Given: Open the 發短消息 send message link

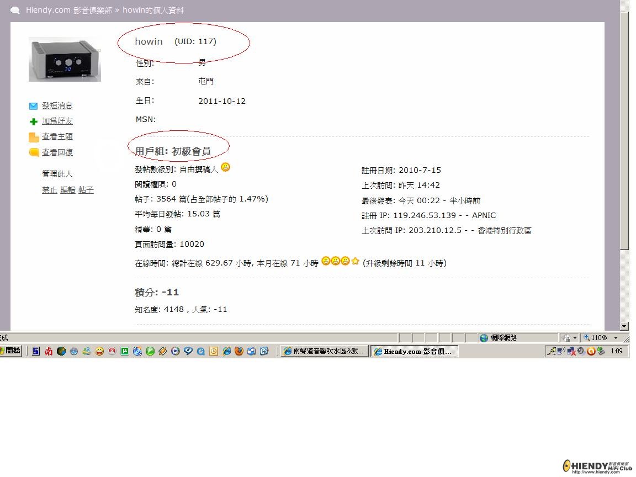Looking at the screenshot, I should 57,105.
